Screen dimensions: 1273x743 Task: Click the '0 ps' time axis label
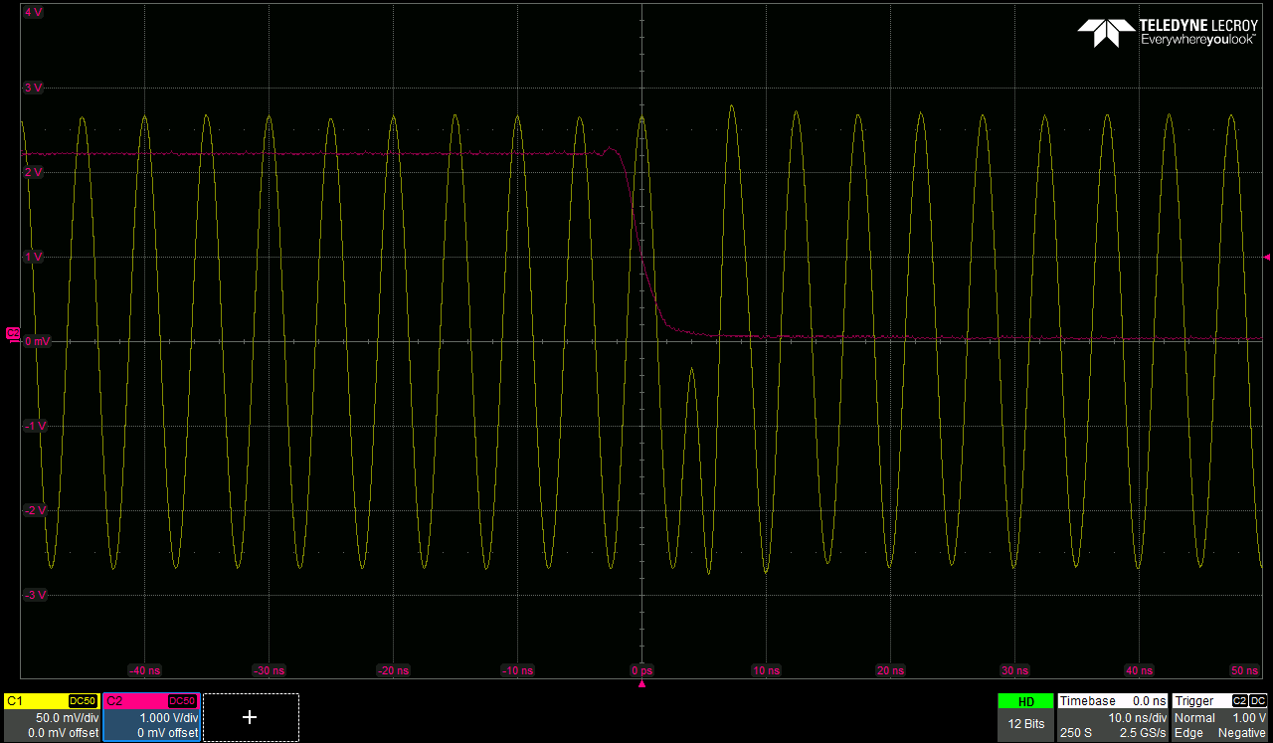[642, 670]
